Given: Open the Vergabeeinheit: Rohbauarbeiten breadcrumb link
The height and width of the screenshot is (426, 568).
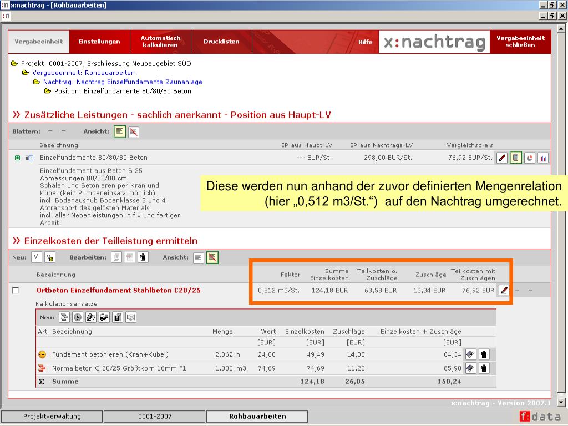Looking at the screenshot, I should click(x=83, y=73).
